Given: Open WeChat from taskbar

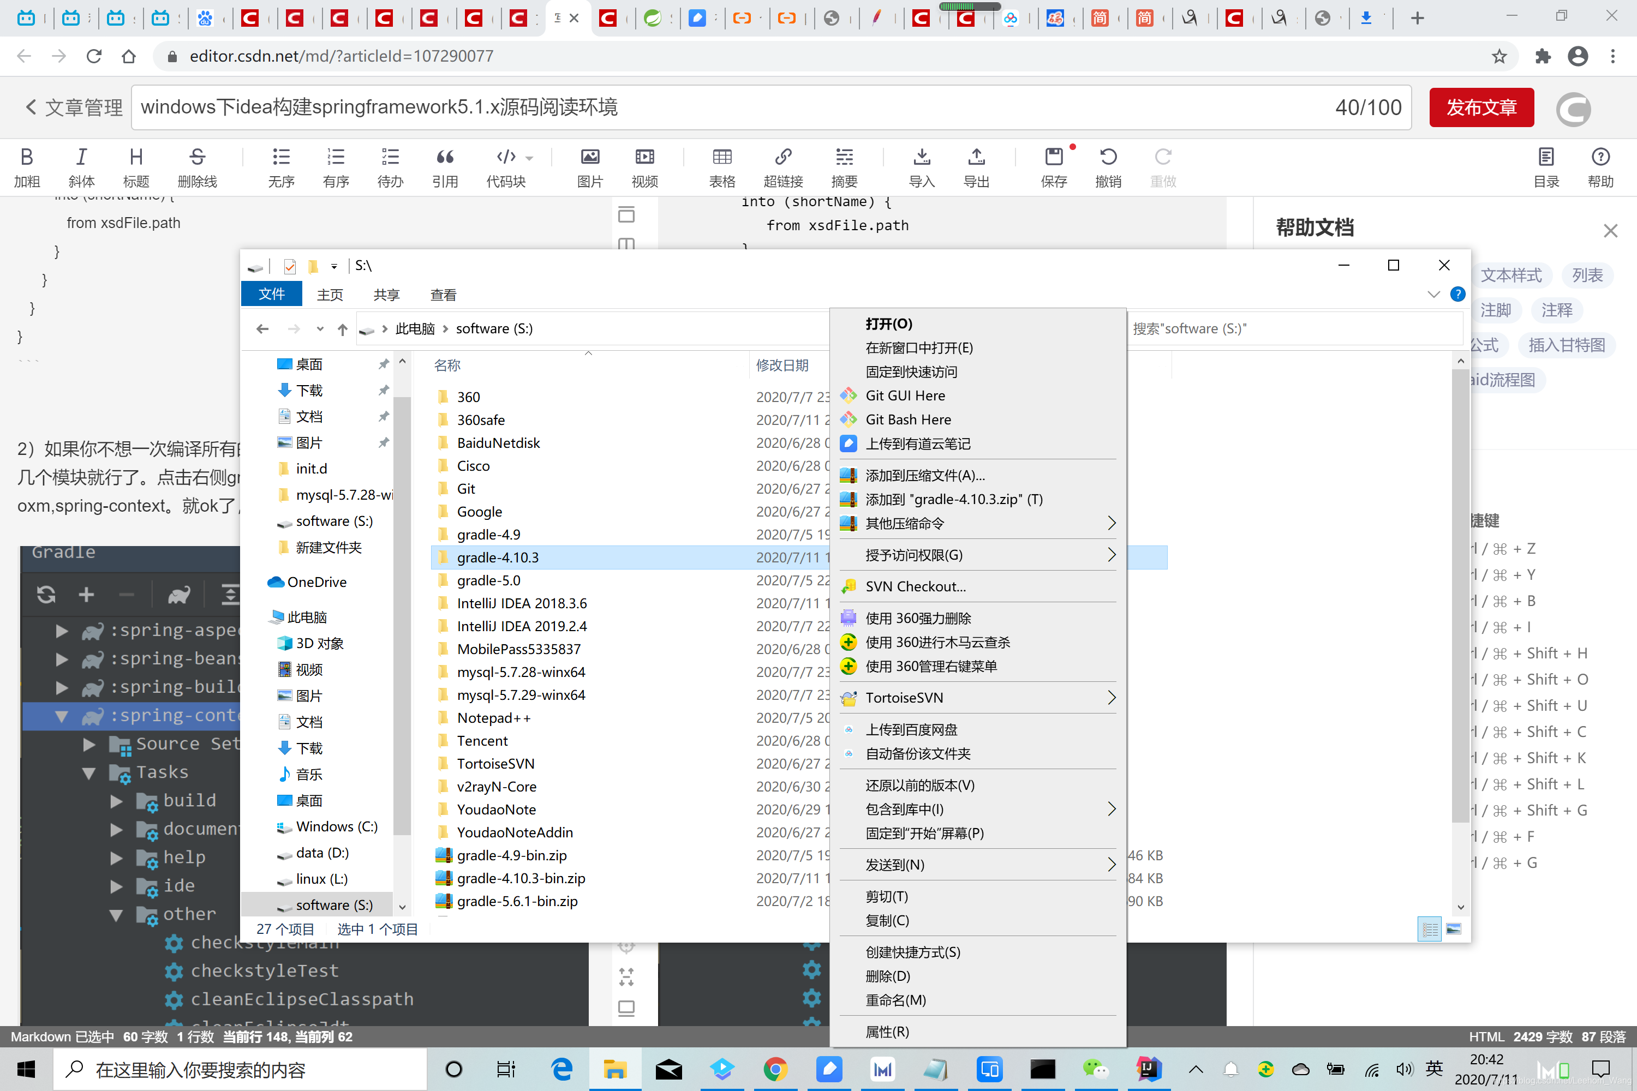Looking at the screenshot, I should pos(1096,1069).
